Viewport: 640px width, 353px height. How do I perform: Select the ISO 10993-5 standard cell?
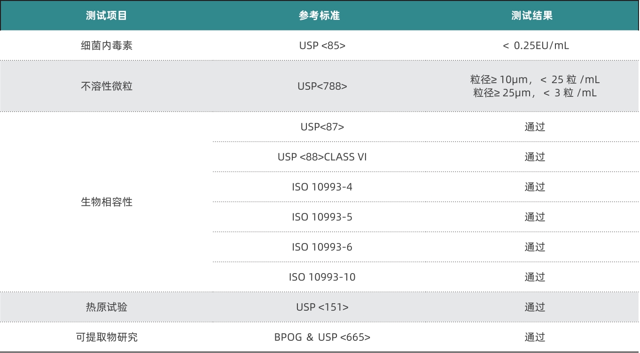point(322,217)
